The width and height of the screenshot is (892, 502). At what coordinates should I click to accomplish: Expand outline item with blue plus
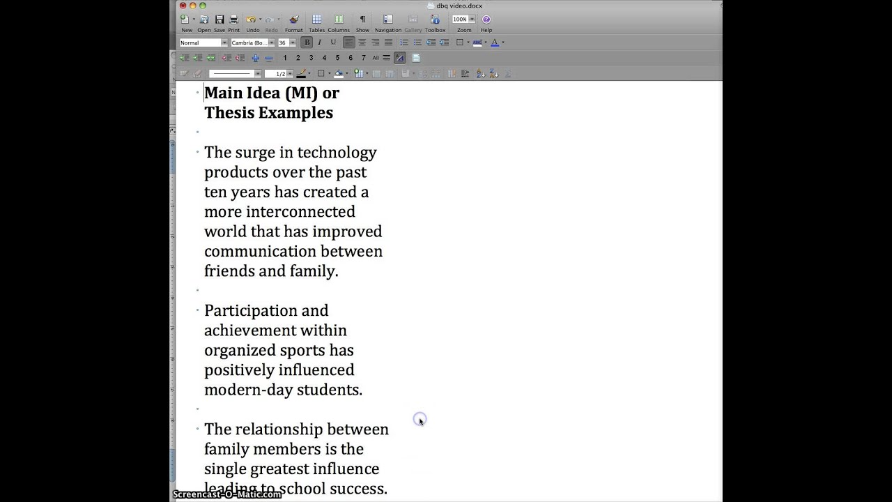(256, 58)
